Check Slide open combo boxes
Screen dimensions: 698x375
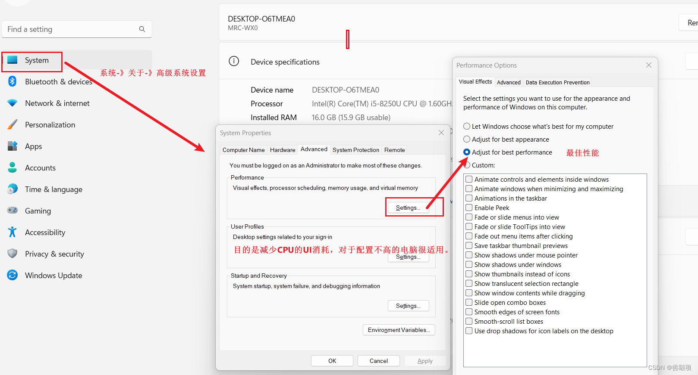point(469,302)
